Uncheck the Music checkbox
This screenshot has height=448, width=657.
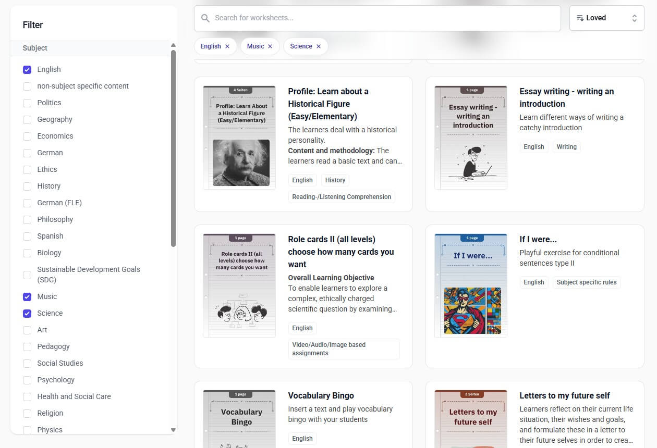(x=27, y=296)
